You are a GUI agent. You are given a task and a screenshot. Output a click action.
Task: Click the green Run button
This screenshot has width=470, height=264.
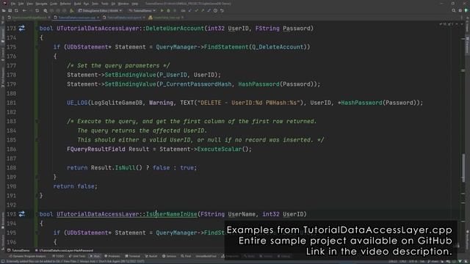(x=162, y=10)
